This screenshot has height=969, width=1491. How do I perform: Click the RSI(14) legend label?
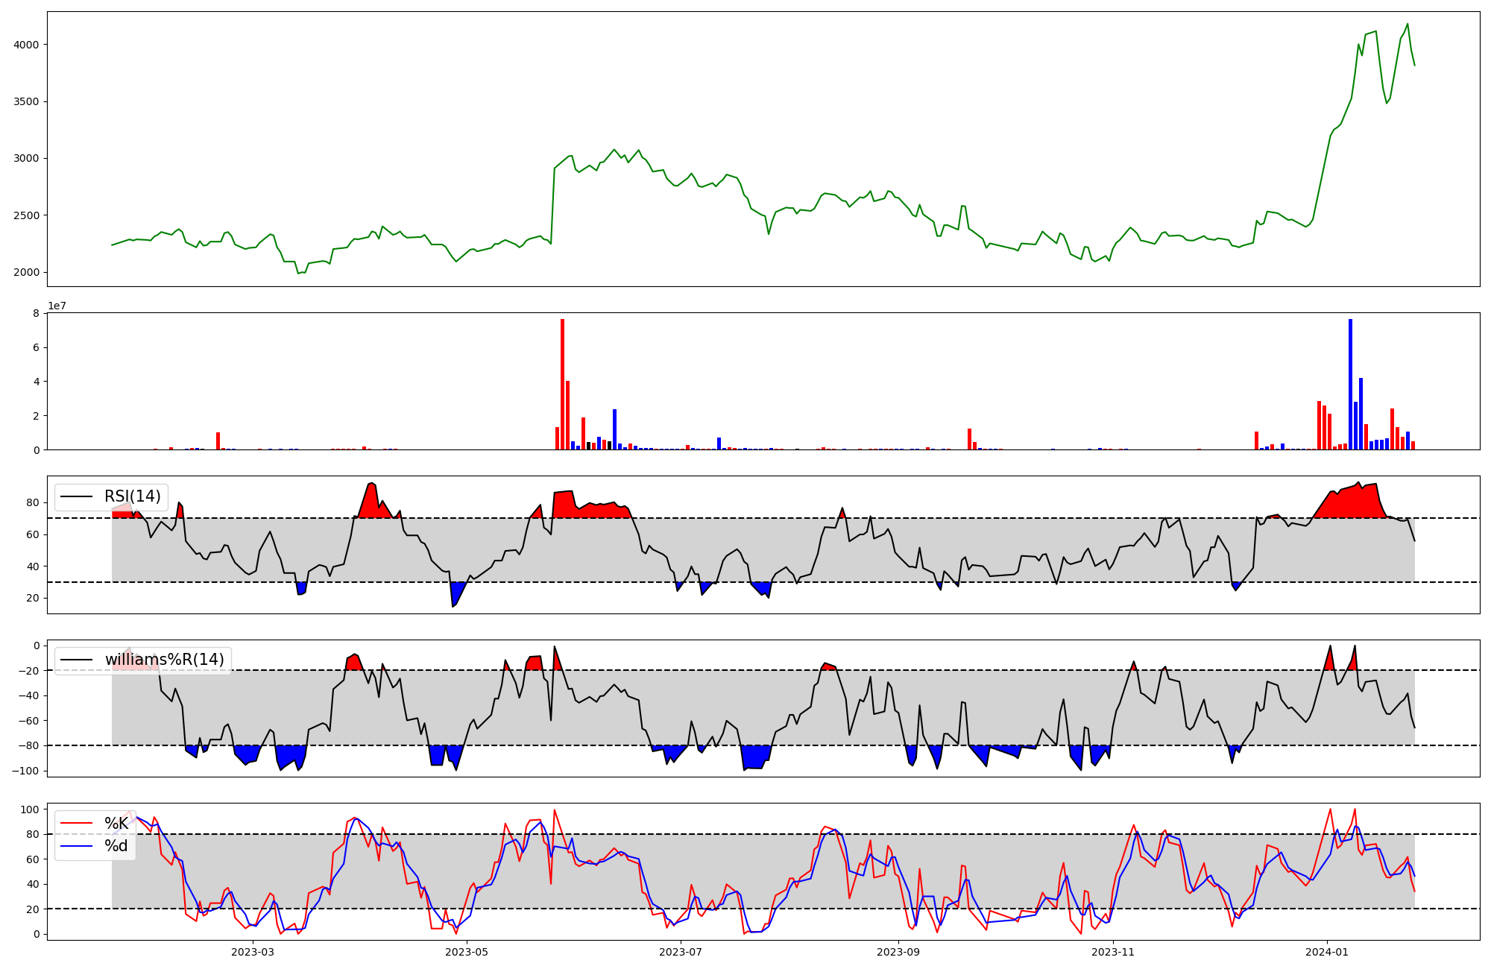pos(133,496)
